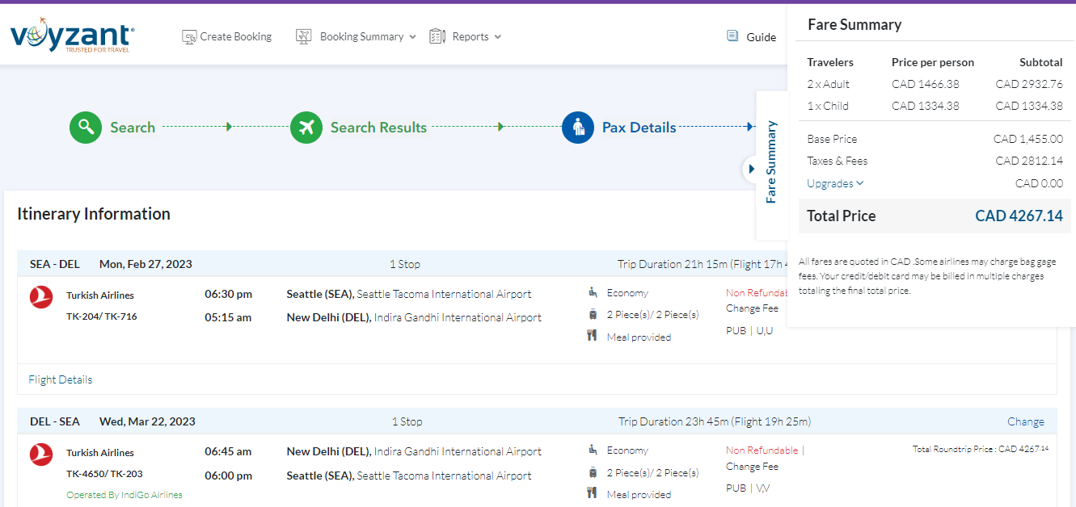Viewport: 1076px width, 507px height.
Task: Click the Guide document icon
Action: point(732,36)
